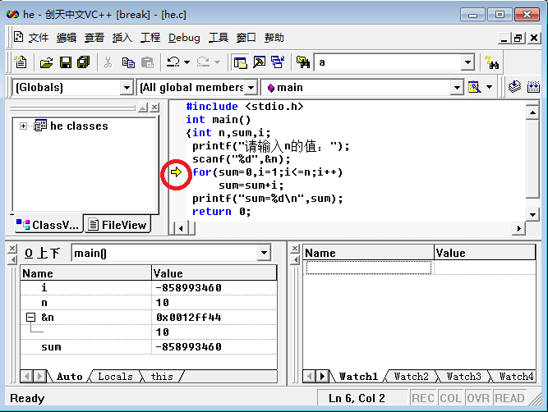Viewport: 548px width, 412px height.
Task: Select the Locals variables tab
Action: (115, 377)
